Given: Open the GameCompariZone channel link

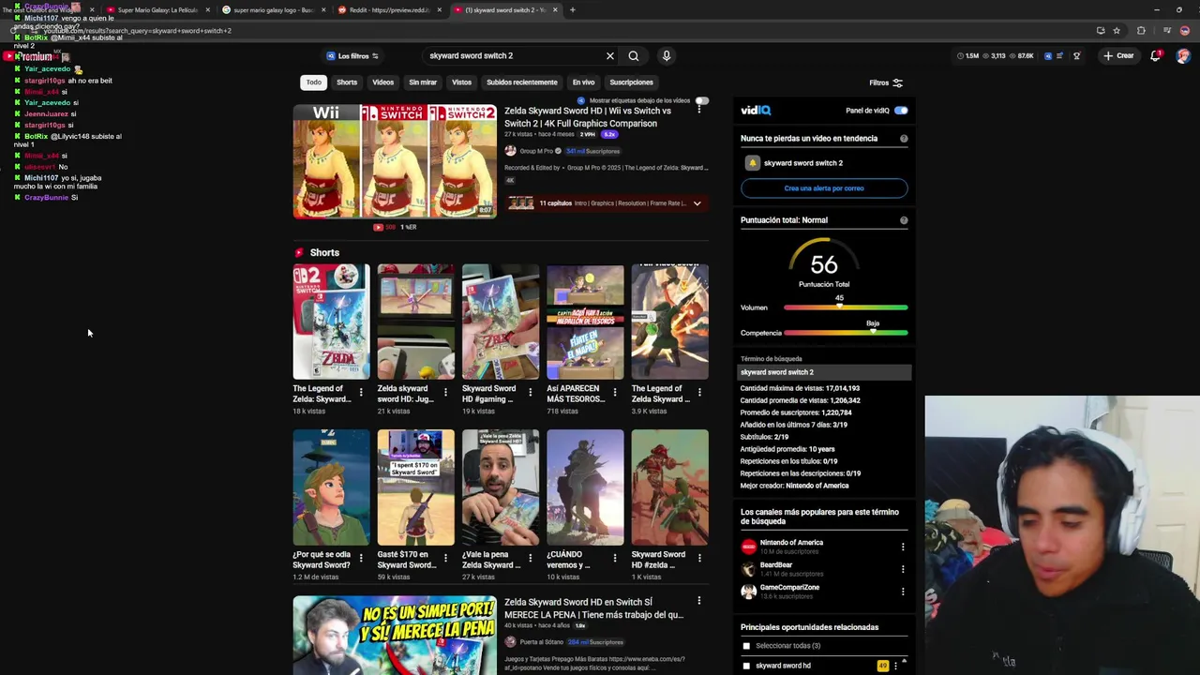Looking at the screenshot, I should tap(789, 588).
